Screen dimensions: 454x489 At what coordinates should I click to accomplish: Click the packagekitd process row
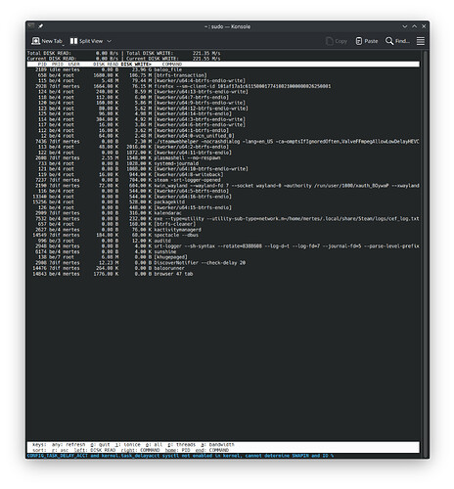223,202
